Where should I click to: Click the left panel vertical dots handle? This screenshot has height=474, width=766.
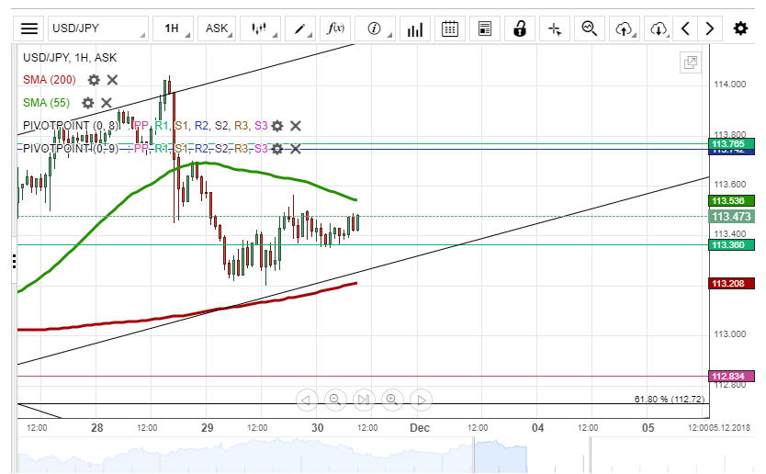point(14,262)
